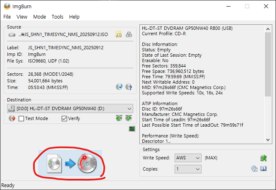The height and width of the screenshot is (190, 276).
Task: Uncheck the Verify checkbox
Action: [64, 118]
